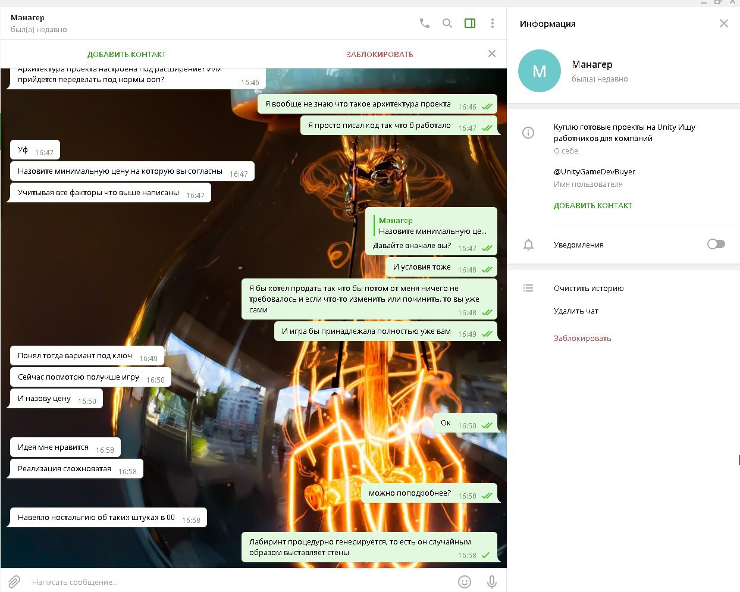Click message 'Реализация сложноватая'
The width and height of the screenshot is (740, 592).
tap(77, 469)
